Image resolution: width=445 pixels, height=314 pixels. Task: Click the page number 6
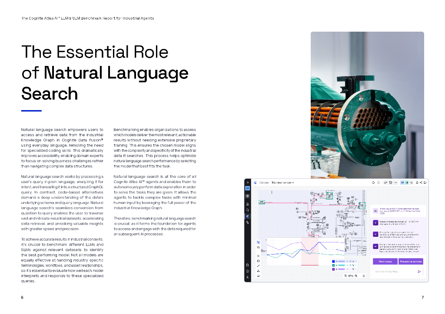pyautogui.click(x=22, y=297)
